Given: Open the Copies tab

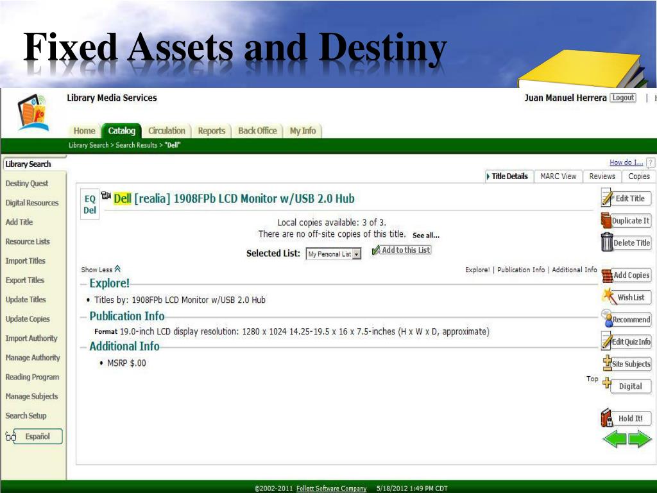Looking at the screenshot, I should coord(639,177).
